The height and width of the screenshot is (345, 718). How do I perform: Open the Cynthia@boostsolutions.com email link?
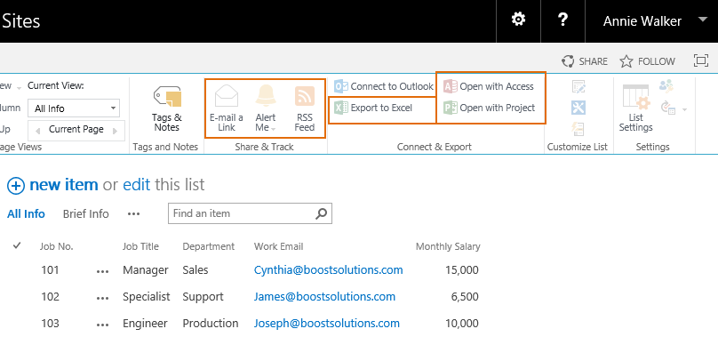[328, 269]
